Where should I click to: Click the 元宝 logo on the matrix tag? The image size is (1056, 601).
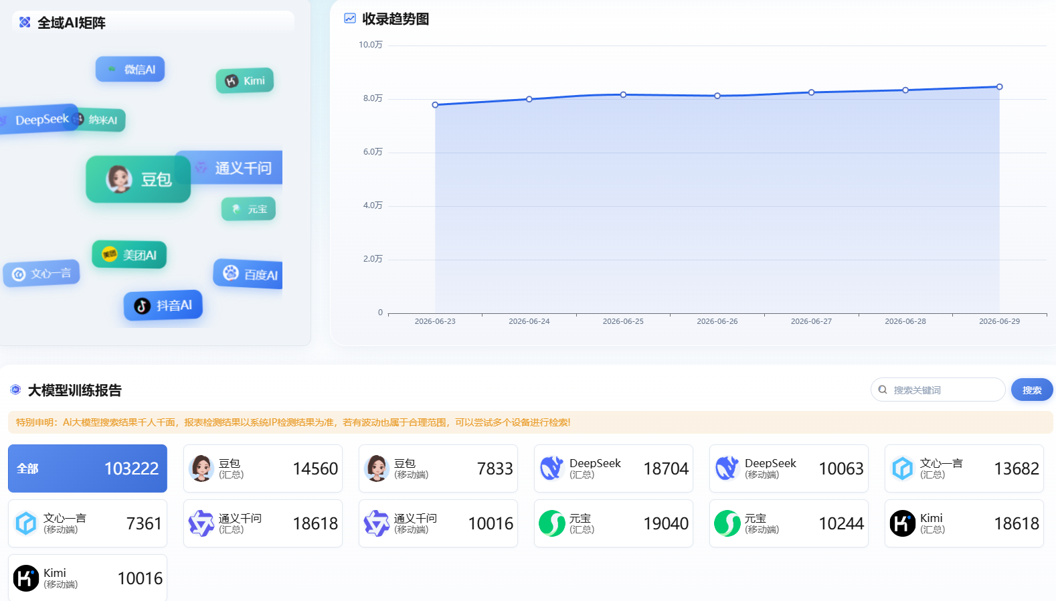tap(236, 209)
